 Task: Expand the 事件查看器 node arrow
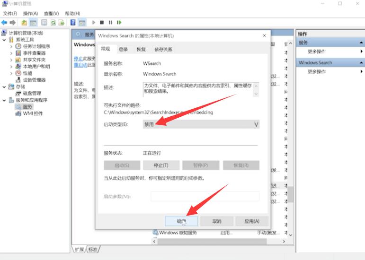(x=11, y=53)
